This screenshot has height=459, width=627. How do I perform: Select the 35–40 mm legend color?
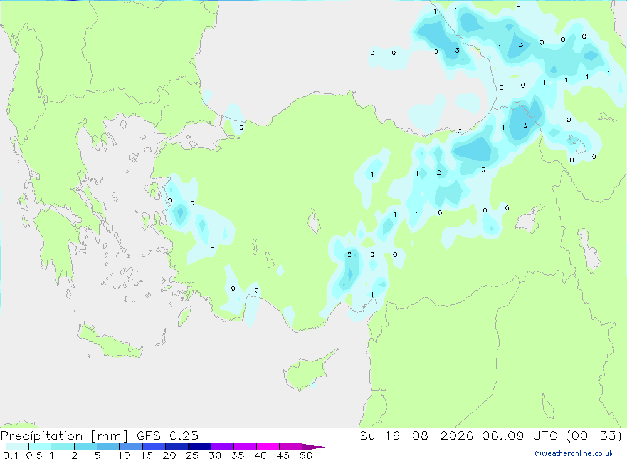[245, 446]
